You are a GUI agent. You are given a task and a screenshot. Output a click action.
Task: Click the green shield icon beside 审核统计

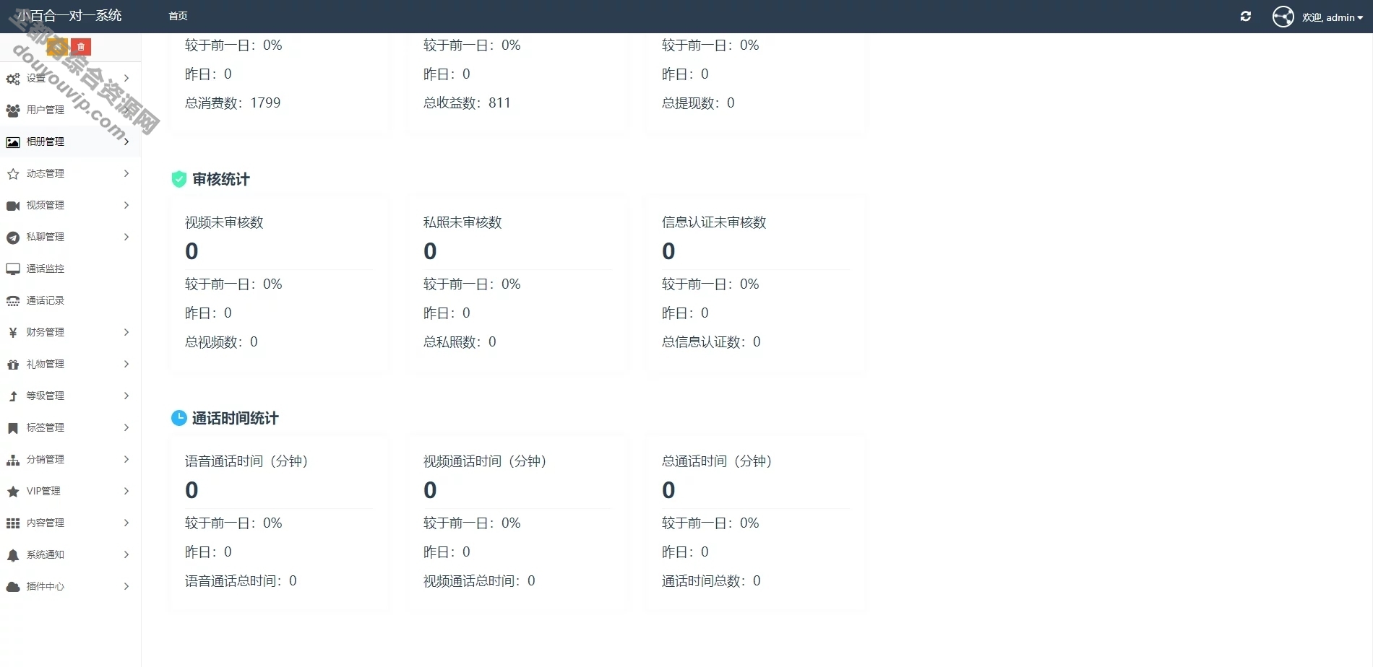coord(179,179)
